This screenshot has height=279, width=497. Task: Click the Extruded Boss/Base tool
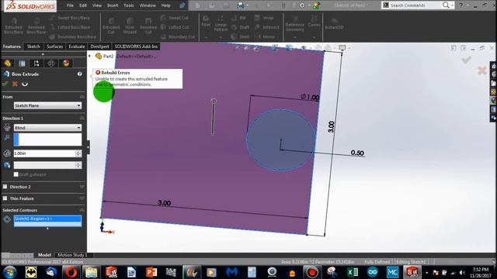(14, 26)
